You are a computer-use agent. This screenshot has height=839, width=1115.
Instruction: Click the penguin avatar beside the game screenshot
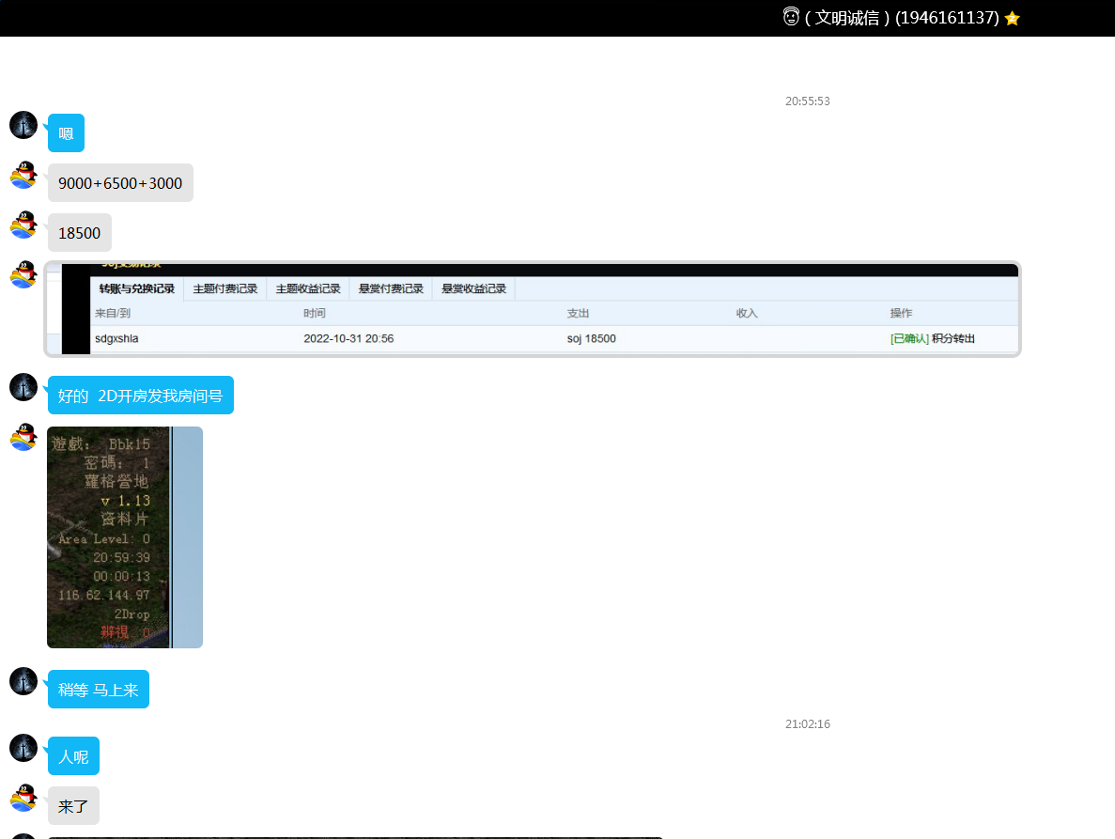pyautogui.click(x=23, y=437)
